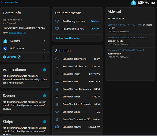Click the 3,24 V battery value
This screenshot has width=157, height=136.
point(97,59)
